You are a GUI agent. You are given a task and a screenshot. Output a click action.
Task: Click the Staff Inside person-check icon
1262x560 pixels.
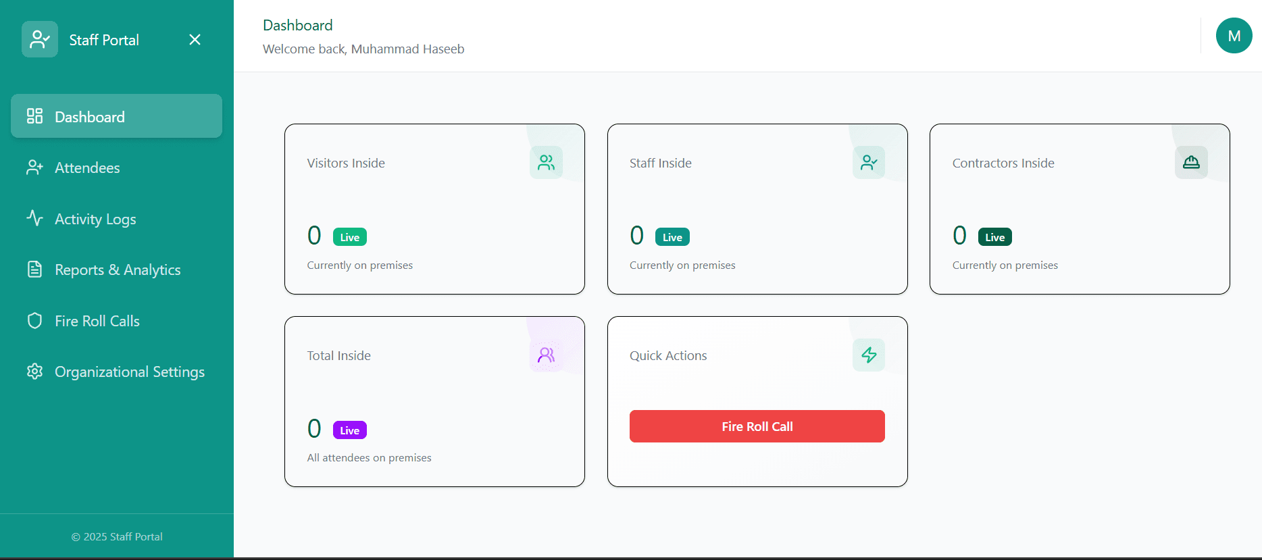(869, 162)
